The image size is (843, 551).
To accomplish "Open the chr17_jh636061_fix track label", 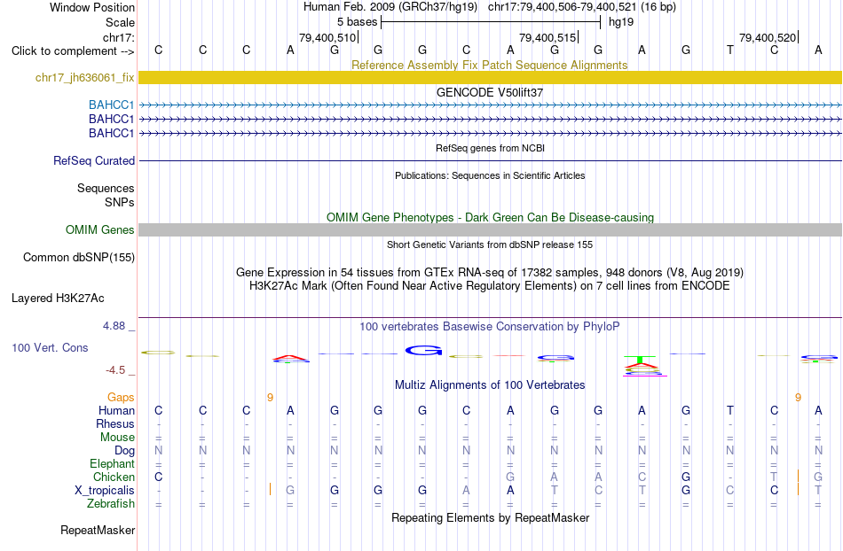I will point(85,77).
